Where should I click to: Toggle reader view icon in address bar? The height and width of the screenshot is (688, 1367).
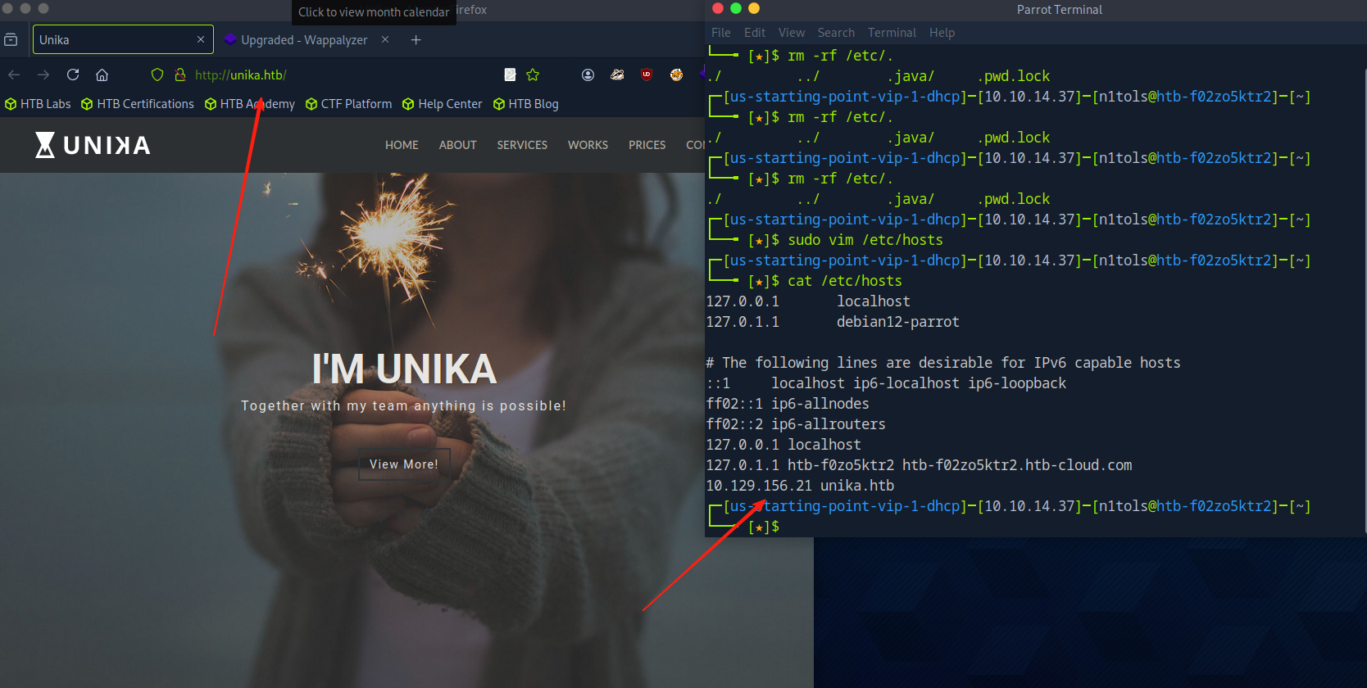(510, 75)
